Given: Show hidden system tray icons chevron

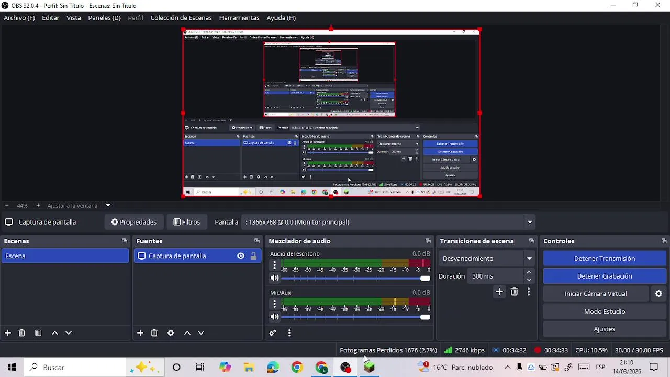Looking at the screenshot, I should tap(507, 368).
